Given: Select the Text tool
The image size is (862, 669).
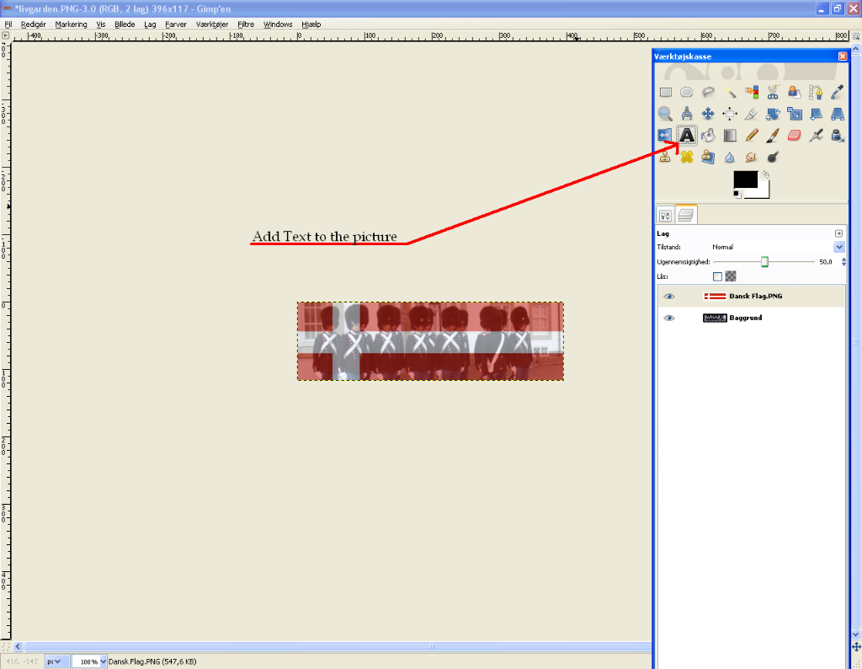Looking at the screenshot, I should (x=687, y=135).
